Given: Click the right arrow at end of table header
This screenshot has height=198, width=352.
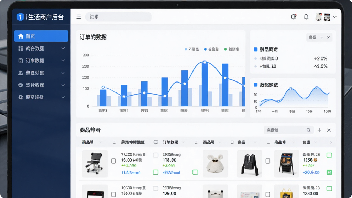Looking at the screenshot, I should [331, 142].
